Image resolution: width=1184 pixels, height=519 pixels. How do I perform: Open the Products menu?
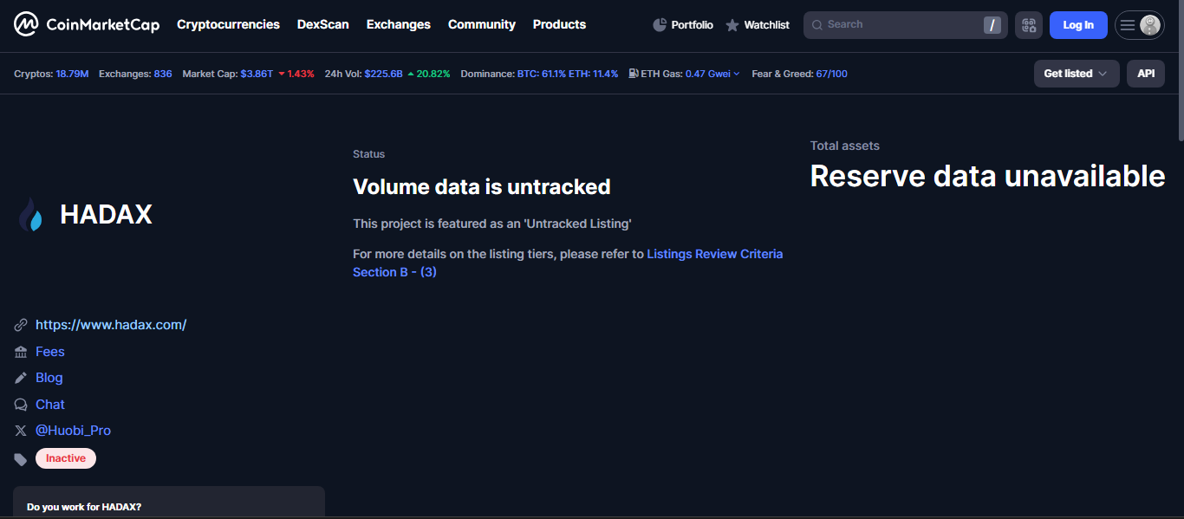[560, 24]
